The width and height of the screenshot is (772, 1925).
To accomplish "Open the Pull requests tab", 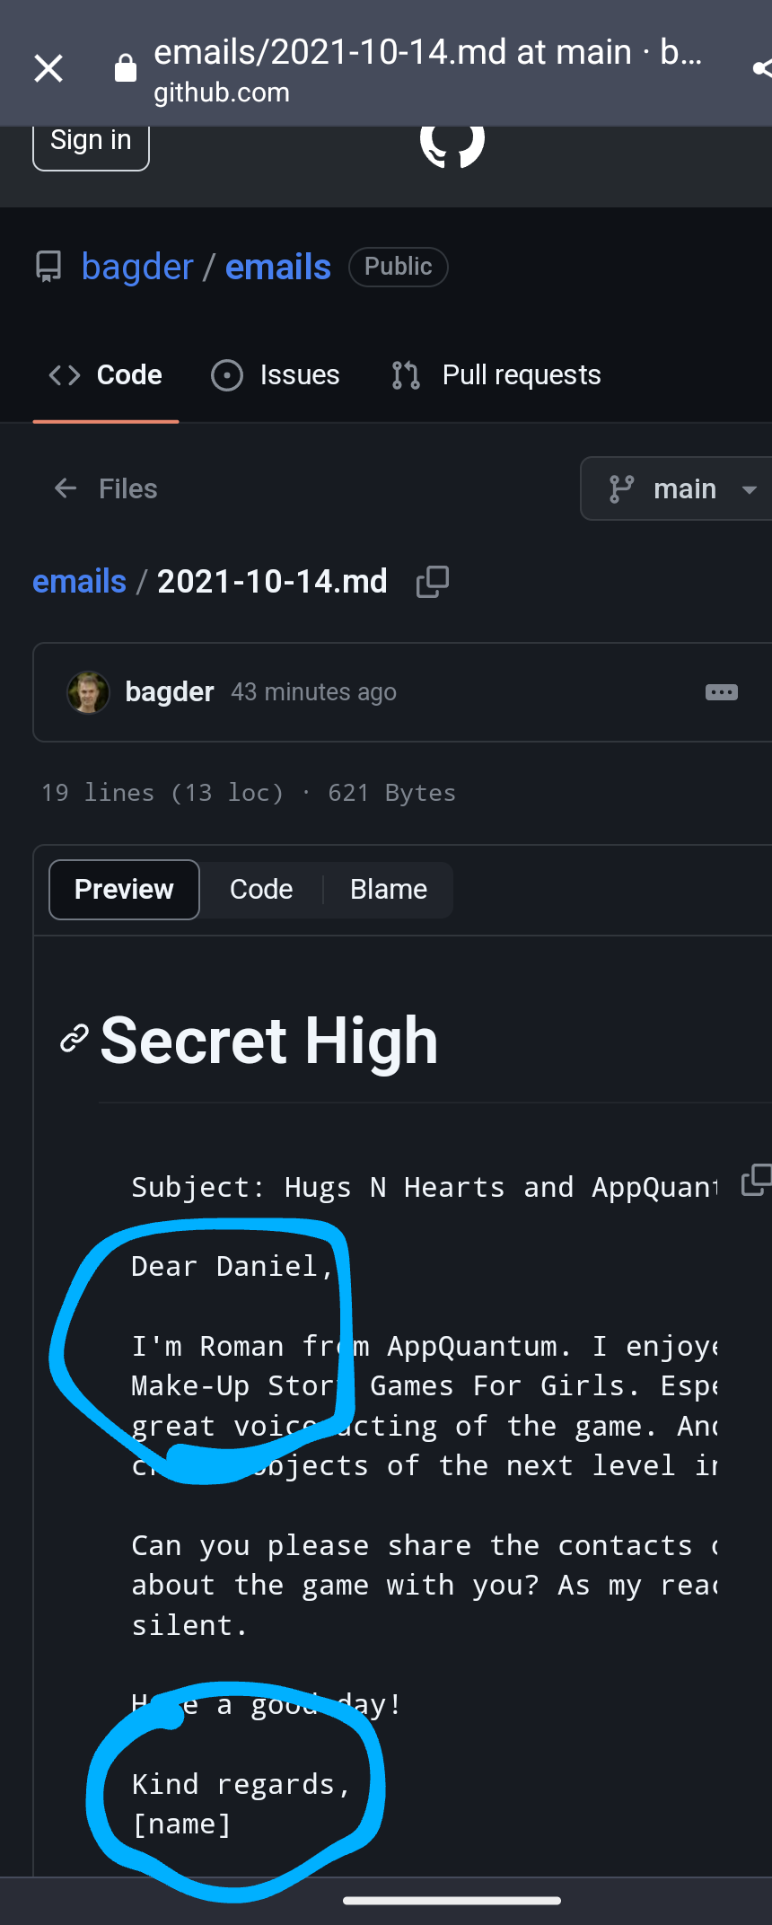I will [496, 375].
